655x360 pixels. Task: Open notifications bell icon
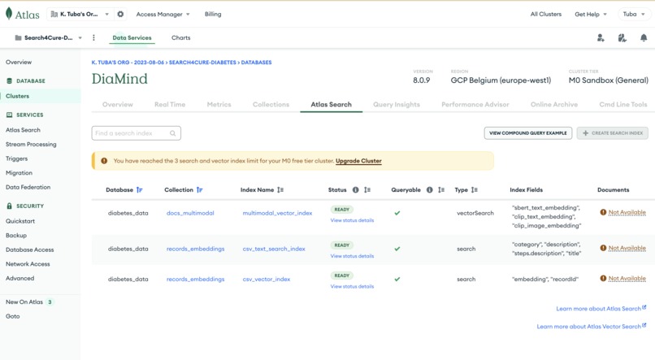[x=644, y=38]
